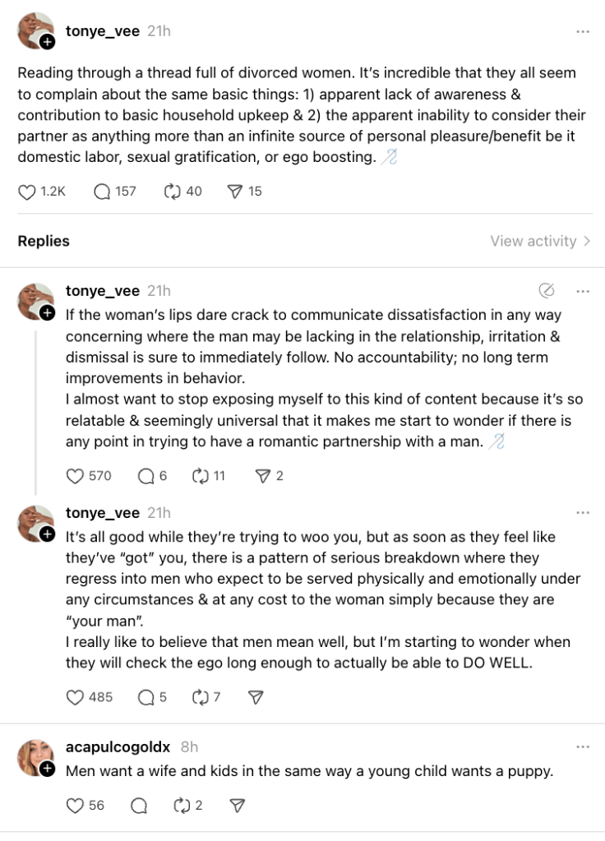Open the Replies section header

tap(44, 241)
